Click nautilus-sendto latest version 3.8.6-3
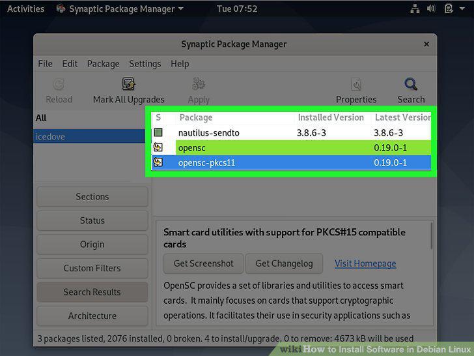 [x=389, y=132]
